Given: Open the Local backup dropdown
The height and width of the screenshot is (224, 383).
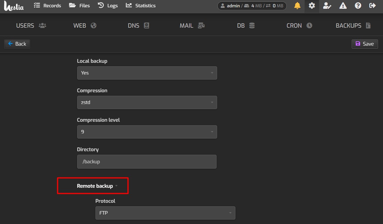Looking at the screenshot, I should (147, 73).
